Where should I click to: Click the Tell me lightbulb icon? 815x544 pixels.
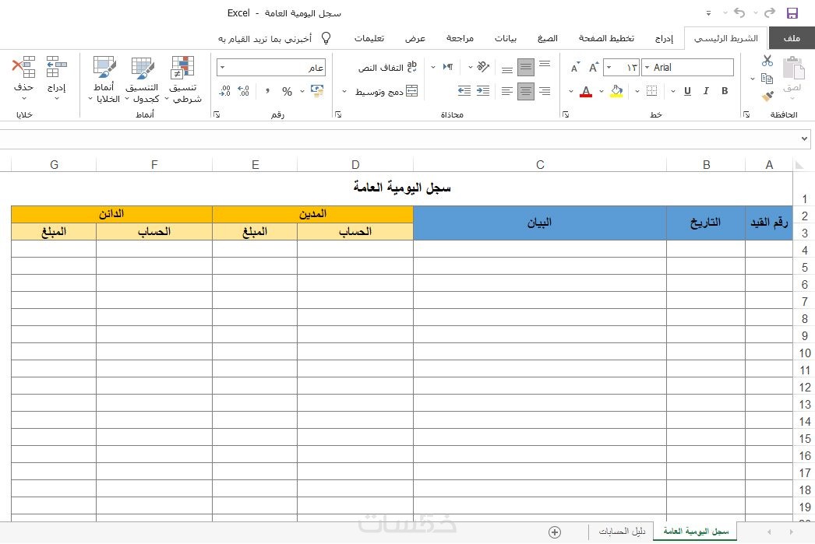pyautogui.click(x=326, y=38)
